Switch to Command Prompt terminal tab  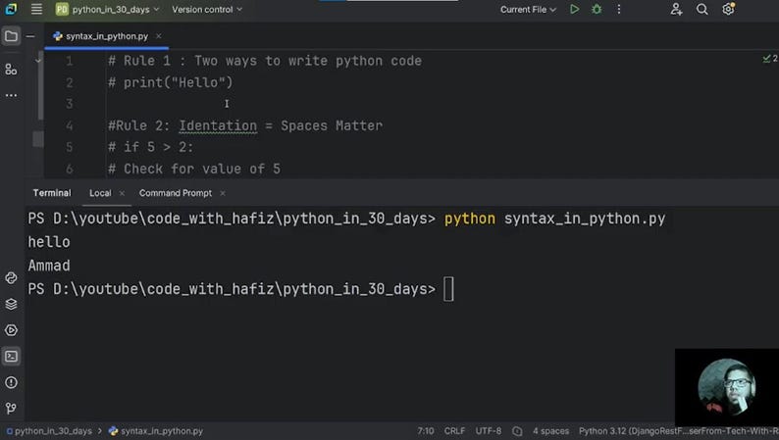coord(176,193)
